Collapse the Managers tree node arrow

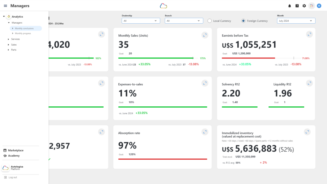[x=9, y=23]
